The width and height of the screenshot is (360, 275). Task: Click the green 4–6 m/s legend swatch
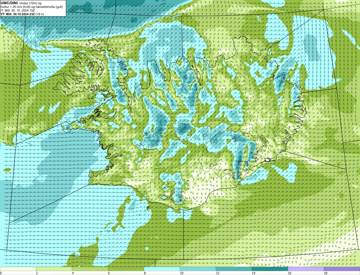coord(90,269)
